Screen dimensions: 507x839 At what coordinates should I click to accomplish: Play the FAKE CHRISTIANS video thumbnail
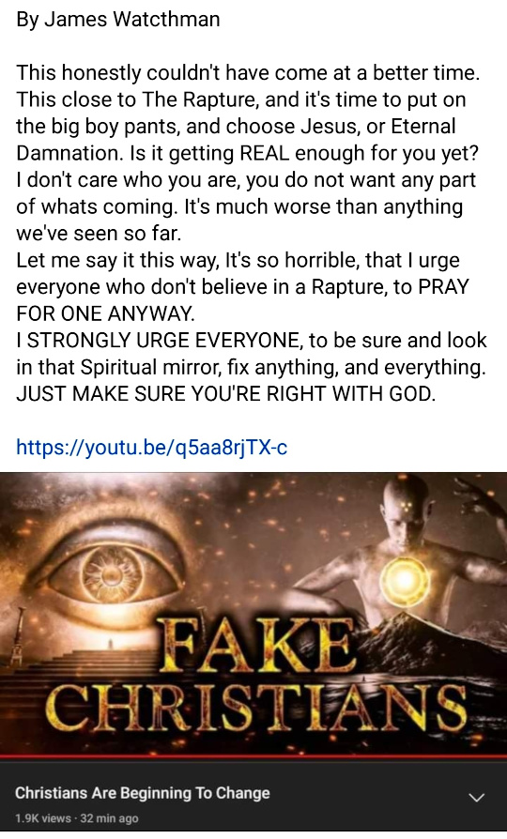coord(253,614)
